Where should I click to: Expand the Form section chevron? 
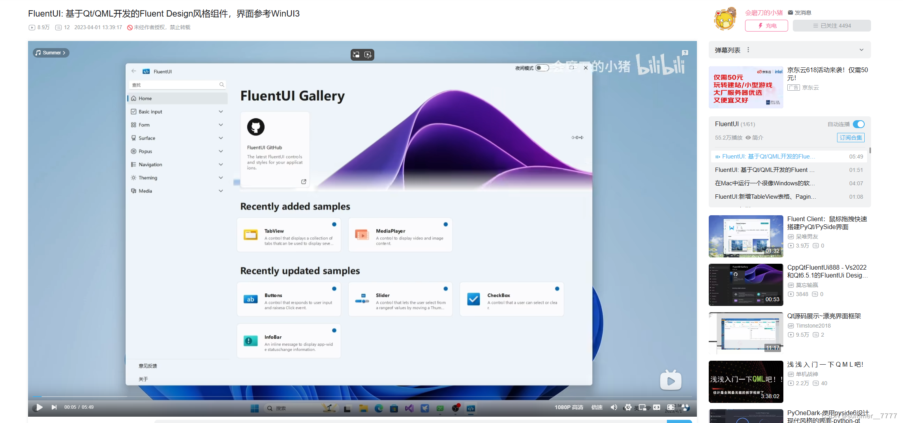pyautogui.click(x=221, y=125)
